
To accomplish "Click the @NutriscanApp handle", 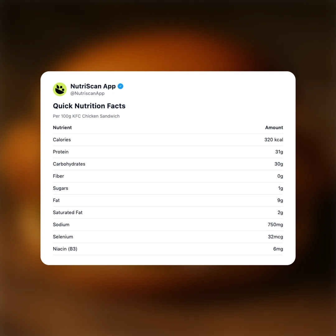I will click(87, 93).
